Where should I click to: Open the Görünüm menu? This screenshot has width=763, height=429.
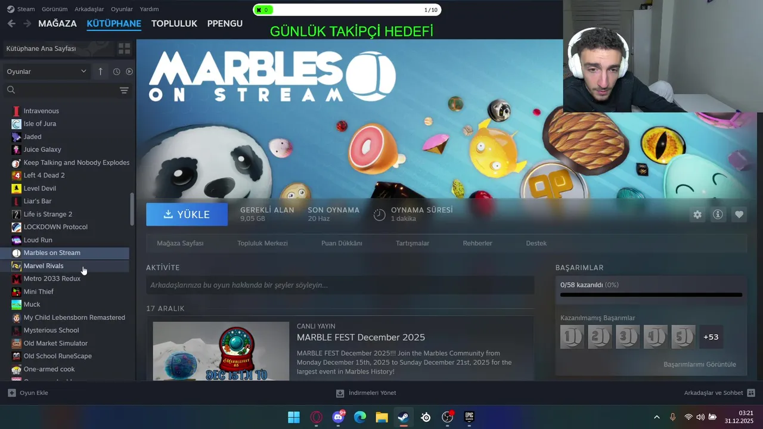54,9
